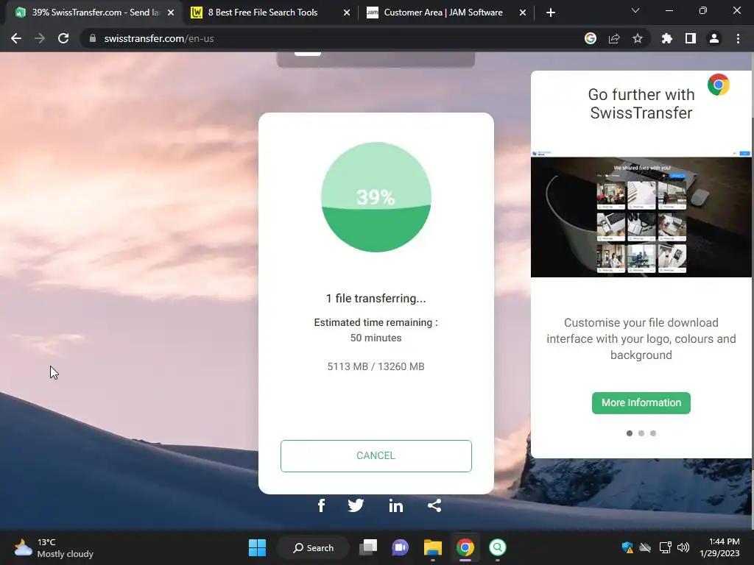Click 'Go further with SwissTransfer' heading

pyautogui.click(x=641, y=104)
